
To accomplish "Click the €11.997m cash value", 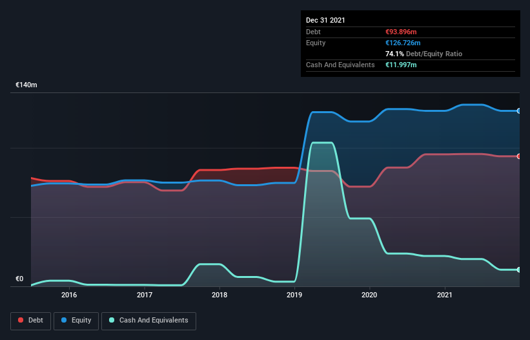I will pos(401,65).
